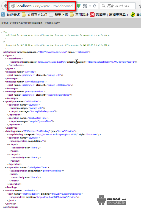The height and width of the screenshot is (210, 141).
Task: Open 爱淘宝 bookmark with red icon
Action: tap(109, 15)
